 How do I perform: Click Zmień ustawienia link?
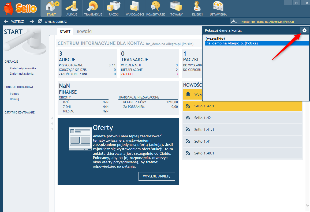(22, 74)
